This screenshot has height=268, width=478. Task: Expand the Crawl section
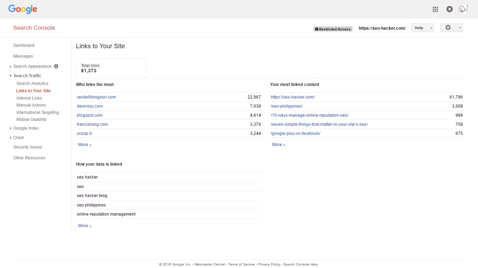coord(18,138)
